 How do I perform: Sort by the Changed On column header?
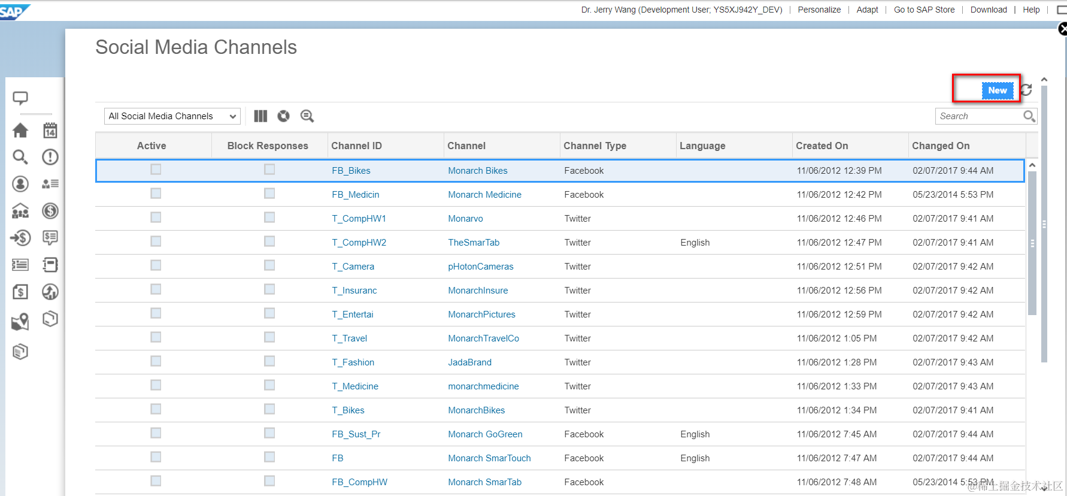[x=967, y=146]
